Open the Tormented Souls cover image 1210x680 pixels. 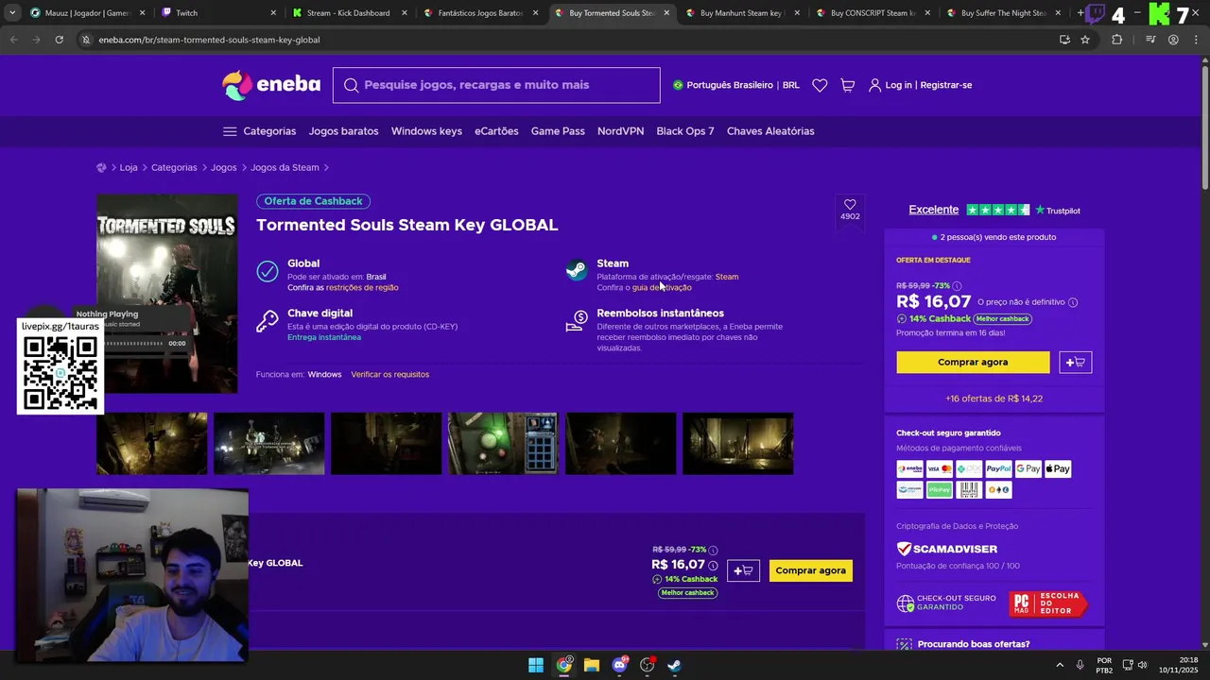click(x=167, y=293)
